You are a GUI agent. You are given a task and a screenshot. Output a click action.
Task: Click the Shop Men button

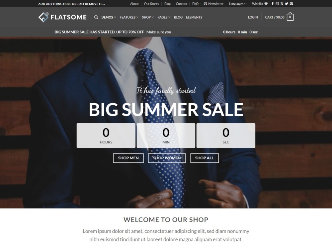point(128,158)
